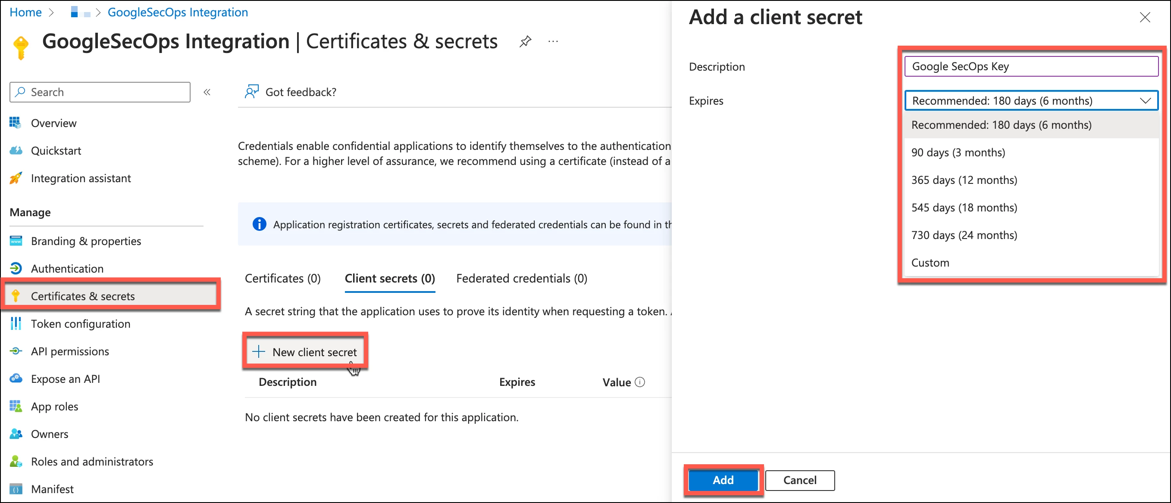
Task: Click the Overview grid icon in sidebar
Action: pyautogui.click(x=16, y=123)
